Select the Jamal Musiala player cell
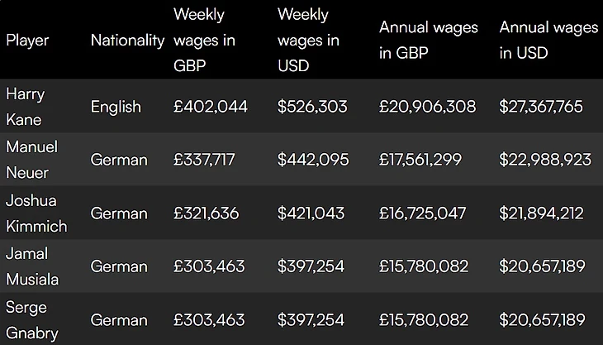The image size is (603, 345). point(32,266)
